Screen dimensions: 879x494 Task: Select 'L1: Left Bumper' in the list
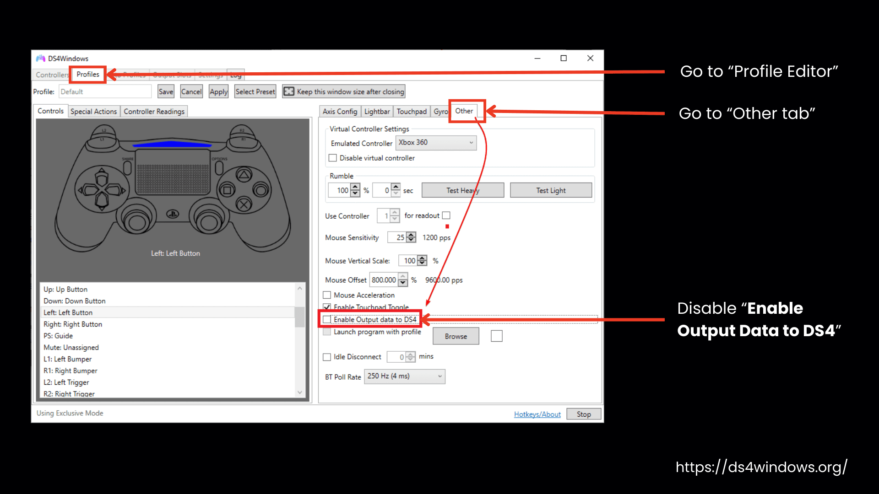[x=167, y=359]
